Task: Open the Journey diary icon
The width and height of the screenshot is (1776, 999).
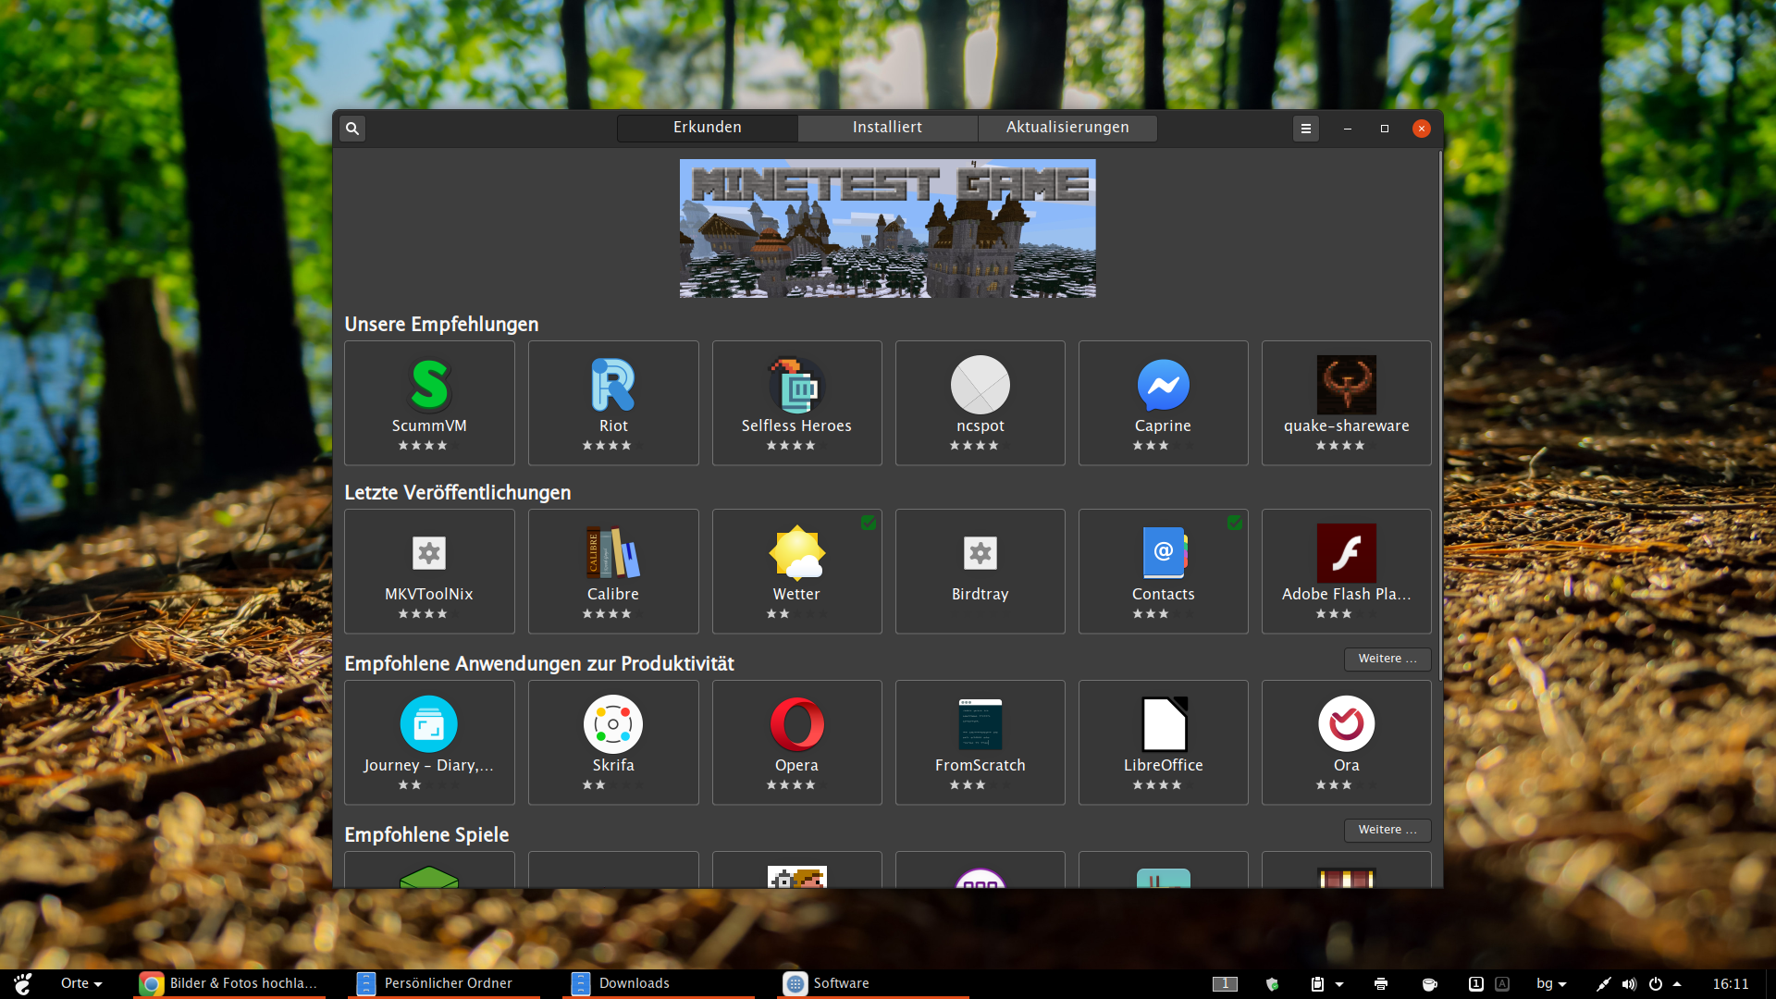Action: [429, 724]
